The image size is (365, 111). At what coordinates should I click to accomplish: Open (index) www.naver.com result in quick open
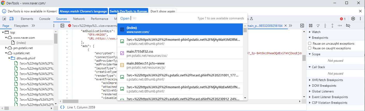[180, 29]
